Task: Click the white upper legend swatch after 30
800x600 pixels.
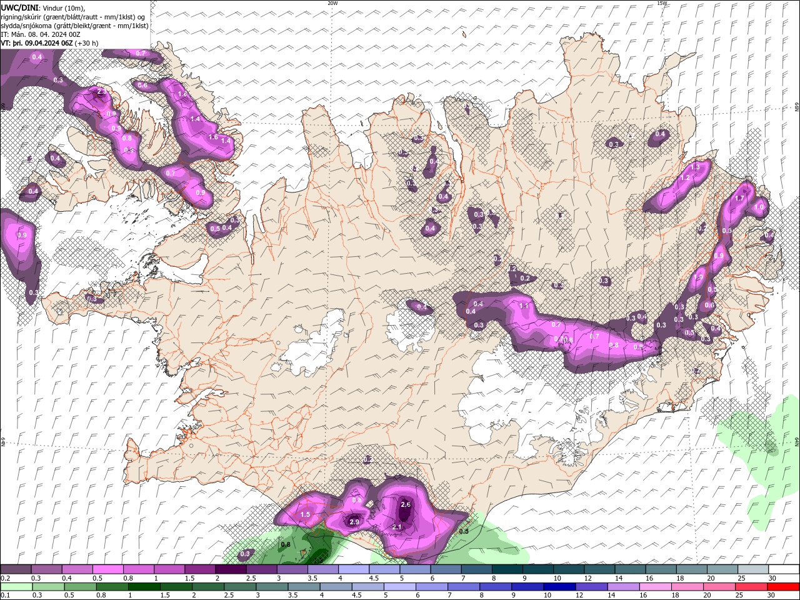Action: click(x=784, y=569)
